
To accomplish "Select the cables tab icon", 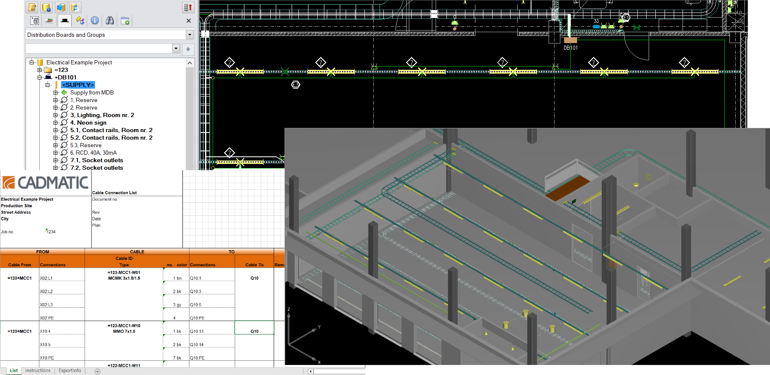I will 49,20.
